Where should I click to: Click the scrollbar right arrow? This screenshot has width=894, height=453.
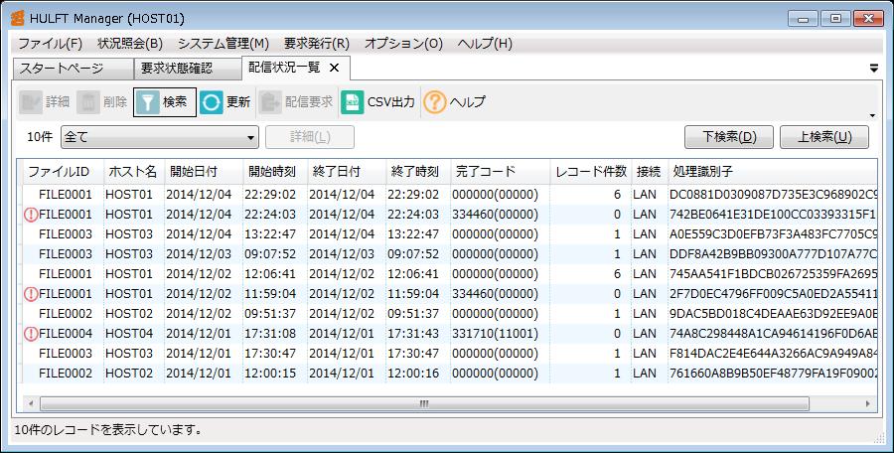coord(868,404)
